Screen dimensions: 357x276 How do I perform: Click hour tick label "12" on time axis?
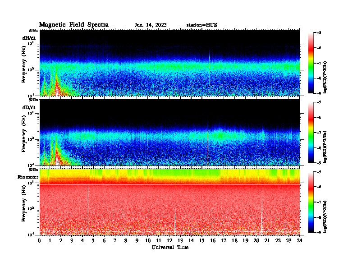pyautogui.click(x=169, y=240)
